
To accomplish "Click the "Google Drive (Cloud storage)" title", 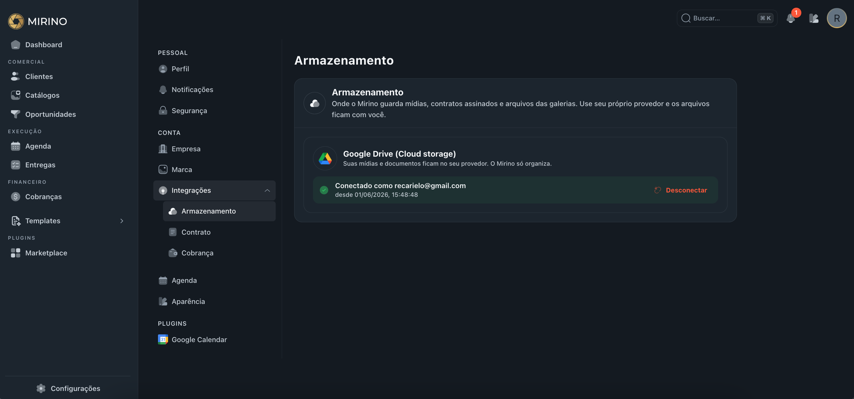I will click(399, 154).
